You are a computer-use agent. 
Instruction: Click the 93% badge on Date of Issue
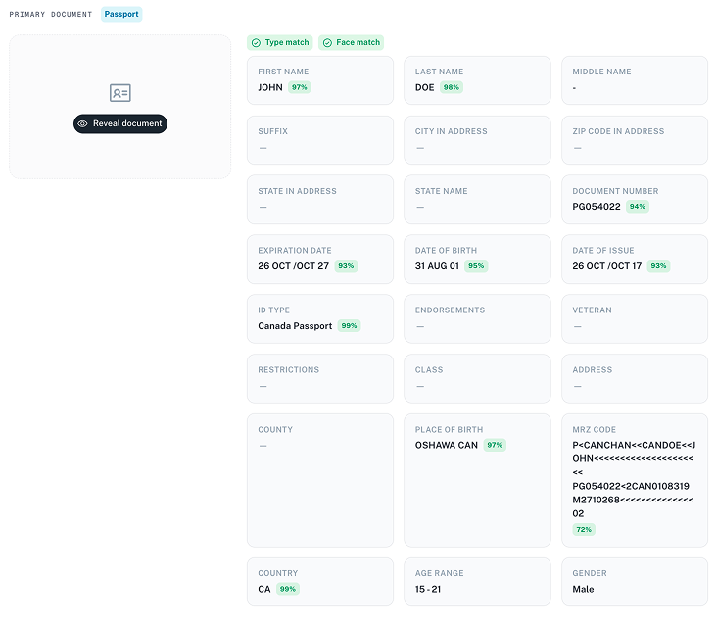[x=658, y=266]
